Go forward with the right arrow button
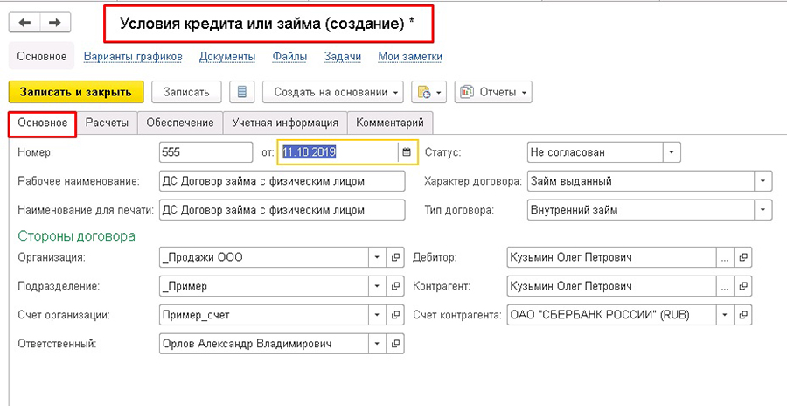The width and height of the screenshot is (787, 406). (55, 23)
